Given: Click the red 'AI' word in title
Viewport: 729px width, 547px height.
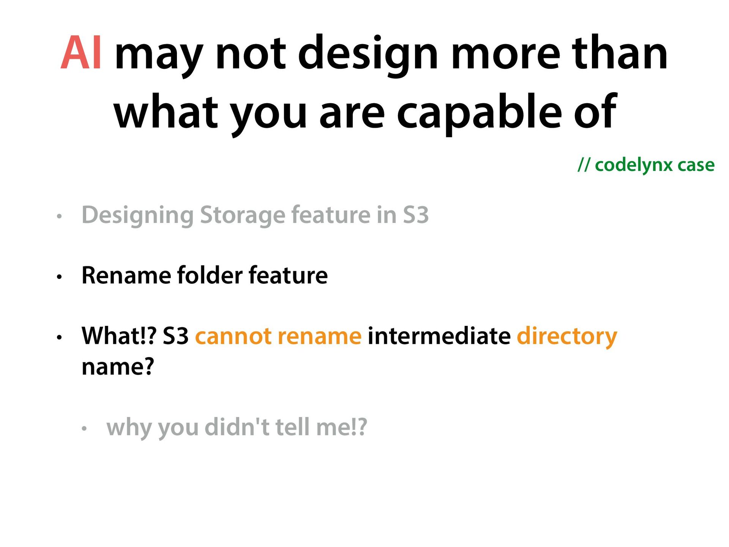Looking at the screenshot, I should [x=81, y=53].
